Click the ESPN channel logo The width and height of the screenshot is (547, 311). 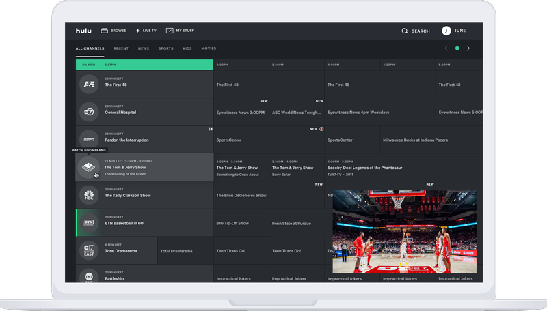pyautogui.click(x=89, y=140)
